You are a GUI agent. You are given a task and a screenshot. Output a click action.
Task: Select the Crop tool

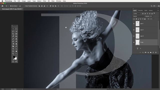[x=13, y=34]
